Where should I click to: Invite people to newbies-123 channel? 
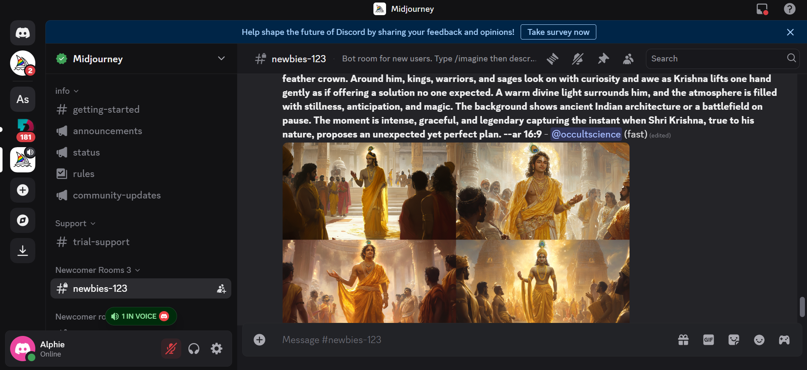[x=221, y=289]
